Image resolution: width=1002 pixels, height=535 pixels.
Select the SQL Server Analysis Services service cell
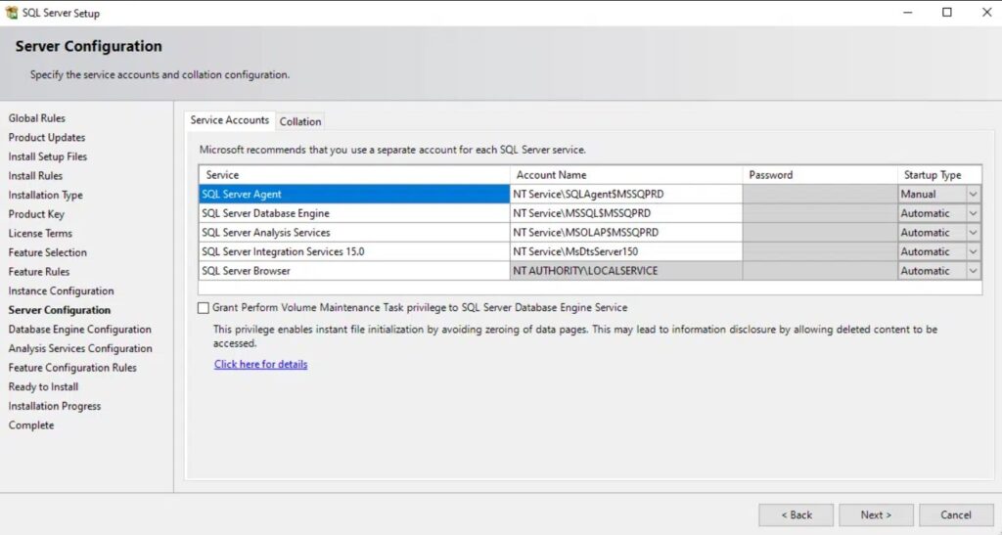click(x=354, y=233)
